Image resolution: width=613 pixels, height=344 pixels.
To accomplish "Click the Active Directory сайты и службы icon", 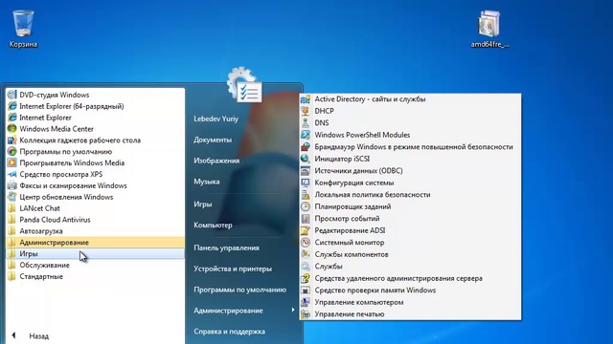I will pyautogui.click(x=306, y=99).
